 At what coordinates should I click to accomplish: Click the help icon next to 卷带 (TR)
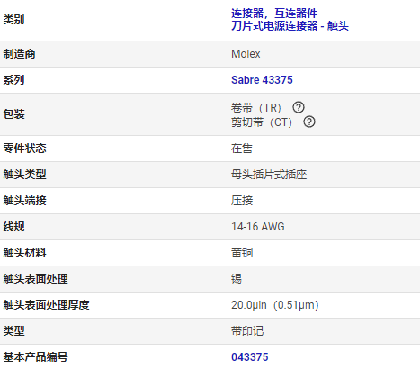point(299,107)
